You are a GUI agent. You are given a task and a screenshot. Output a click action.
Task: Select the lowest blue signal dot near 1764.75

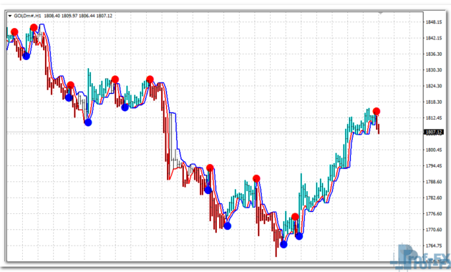[283, 244]
